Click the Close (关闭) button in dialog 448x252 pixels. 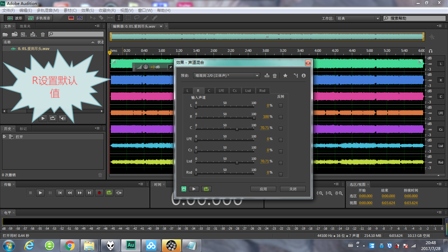click(293, 189)
